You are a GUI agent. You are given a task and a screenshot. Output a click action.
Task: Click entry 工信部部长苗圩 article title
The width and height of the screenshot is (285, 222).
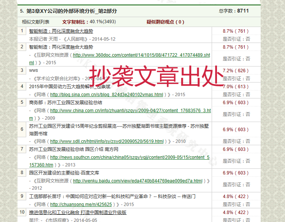click(112, 197)
